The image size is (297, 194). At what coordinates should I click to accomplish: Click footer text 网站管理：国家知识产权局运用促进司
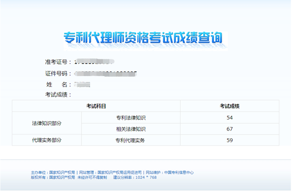[x=110, y=173]
